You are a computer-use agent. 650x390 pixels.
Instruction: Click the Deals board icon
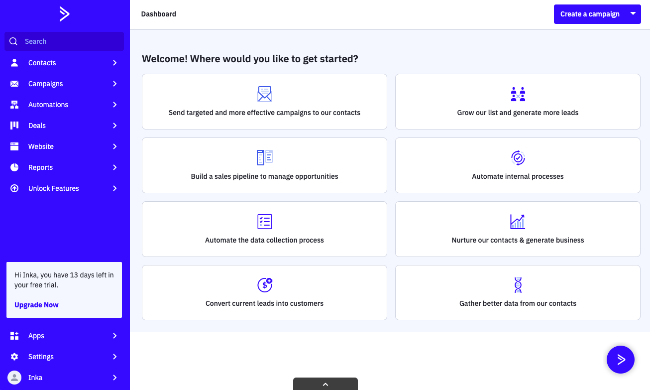tap(14, 126)
